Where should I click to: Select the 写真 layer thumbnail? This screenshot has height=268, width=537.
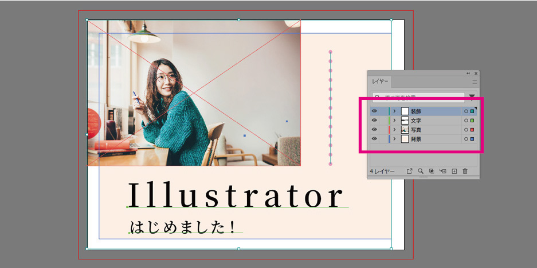point(405,130)
